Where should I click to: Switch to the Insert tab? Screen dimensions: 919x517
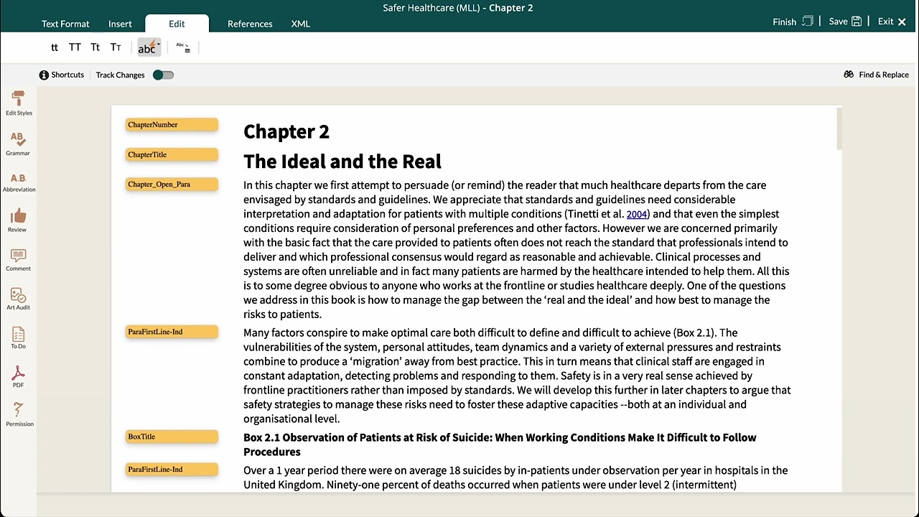pyautogui.click(x=120, y=24)
